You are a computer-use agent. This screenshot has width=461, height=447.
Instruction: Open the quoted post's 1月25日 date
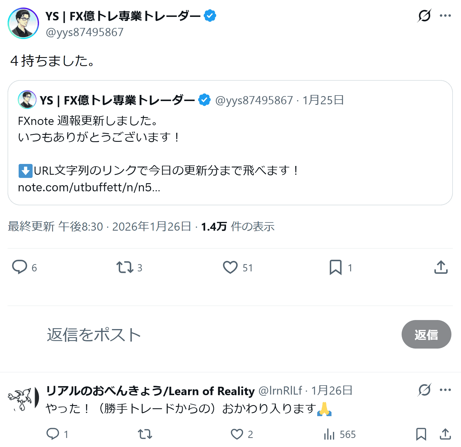pos(323,100)
